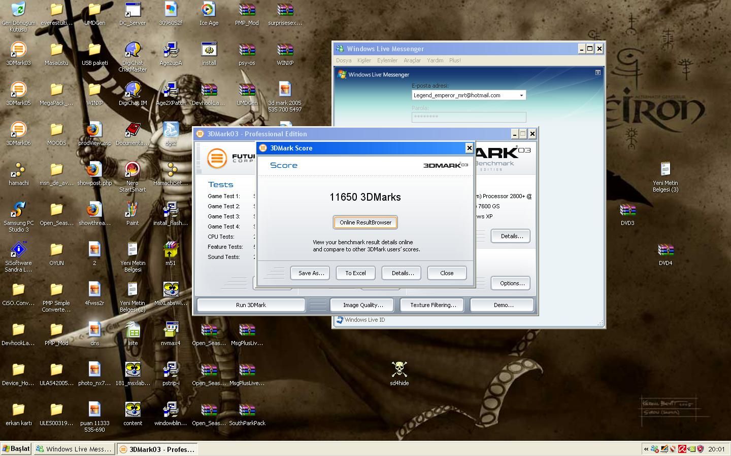This screenshot has height=456, width=731.
Task: Click Details in the 3DMark Score dialog
Action: pyautogui.click(x=402, y=273)
